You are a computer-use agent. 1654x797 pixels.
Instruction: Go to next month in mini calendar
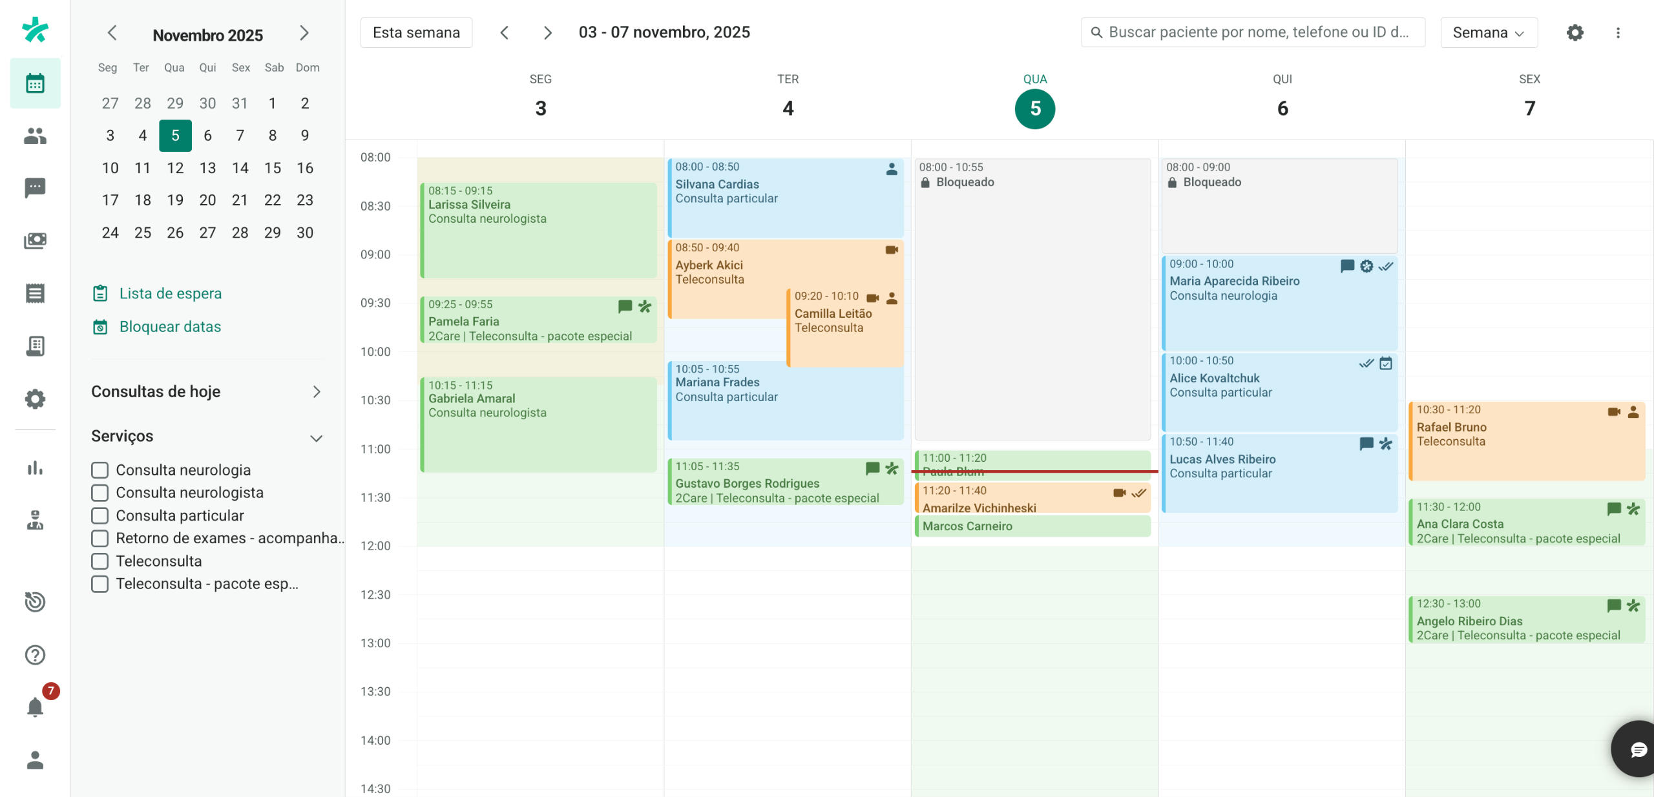point(304,33)
